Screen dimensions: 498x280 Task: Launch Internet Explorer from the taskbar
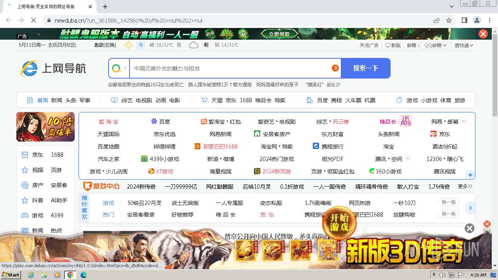[31, 275]
